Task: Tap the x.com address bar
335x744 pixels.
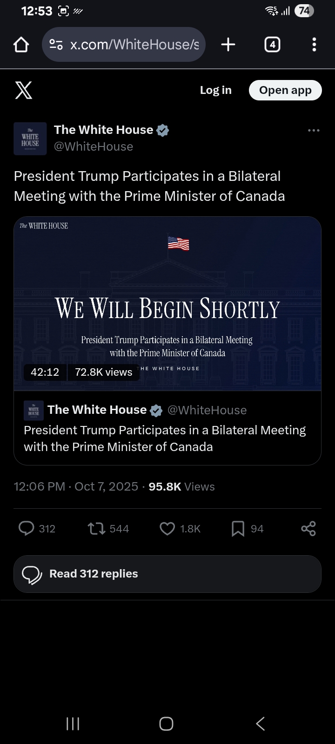Action: tap(134, 45)
